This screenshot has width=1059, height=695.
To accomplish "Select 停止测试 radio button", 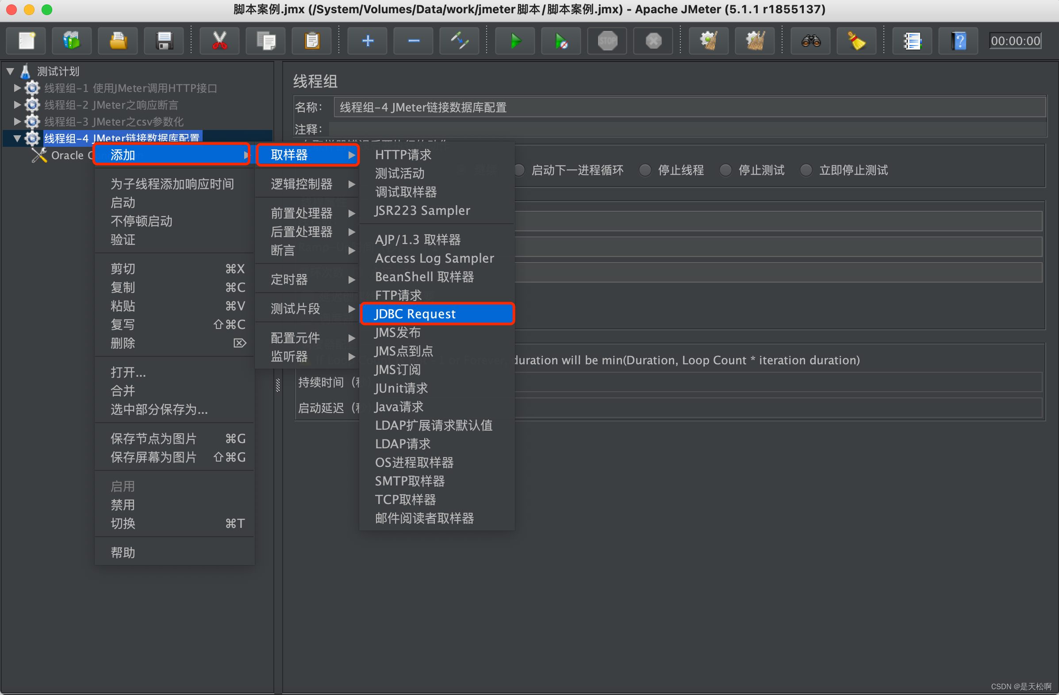I will (726, 170).
